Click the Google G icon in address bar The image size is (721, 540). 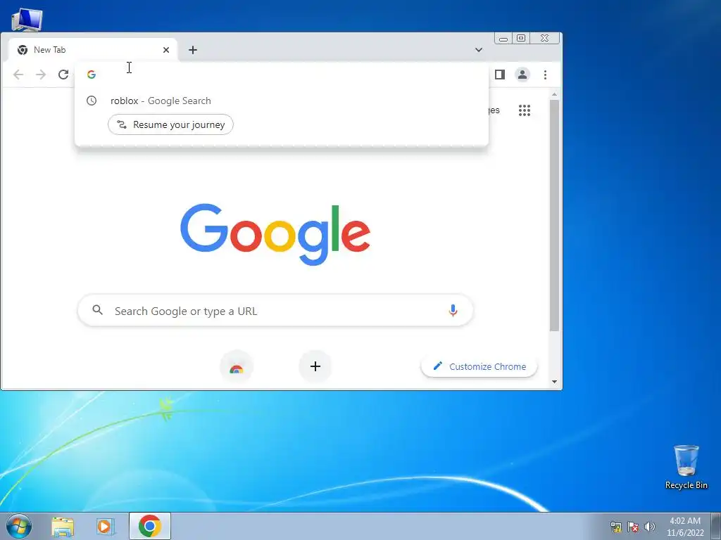pos(92,75)
